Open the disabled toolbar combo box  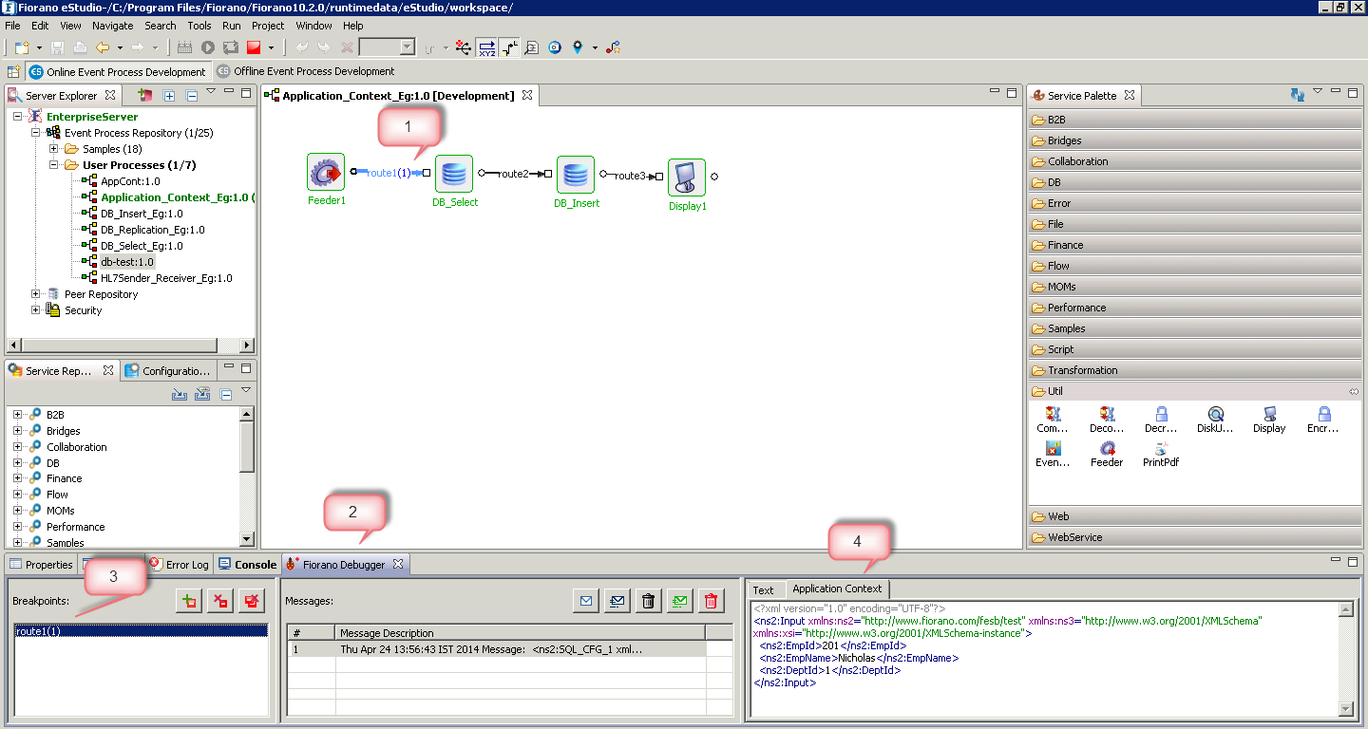tap(387, 47)
